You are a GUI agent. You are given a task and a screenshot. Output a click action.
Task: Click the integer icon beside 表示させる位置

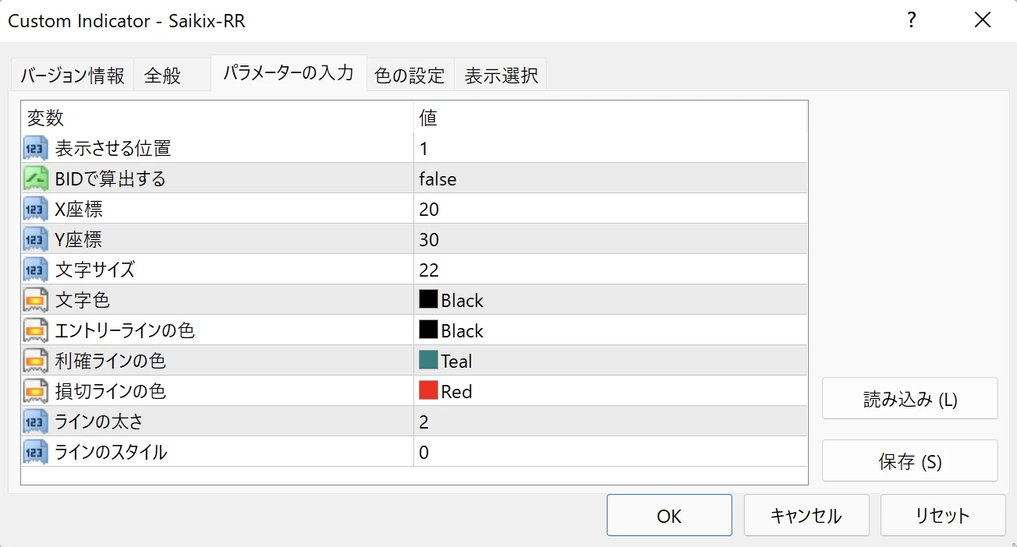(x=35, y=148)
